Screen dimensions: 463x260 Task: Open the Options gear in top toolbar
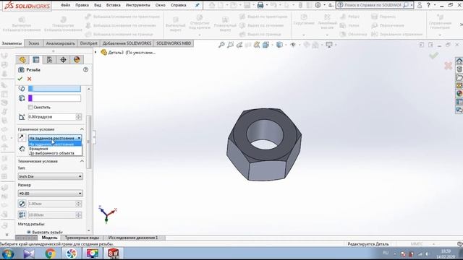click(318, 5)
